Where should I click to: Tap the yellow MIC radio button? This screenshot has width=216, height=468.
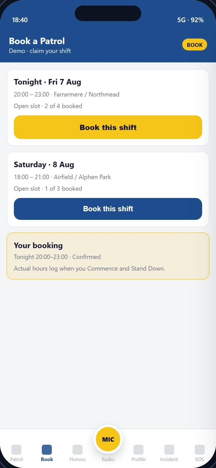point(108,439)
